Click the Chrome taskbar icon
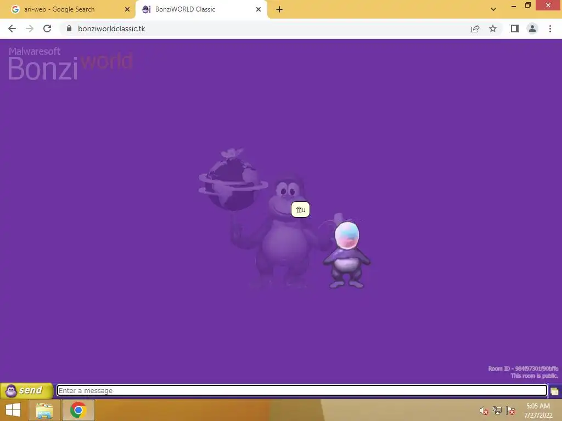The image size is (562, 421). point(78,410)
